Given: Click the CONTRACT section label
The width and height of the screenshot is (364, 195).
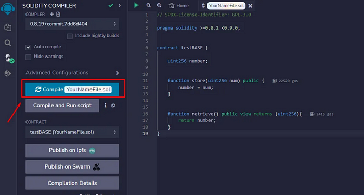Looking at the screenshot, I should tap(36, 122).
